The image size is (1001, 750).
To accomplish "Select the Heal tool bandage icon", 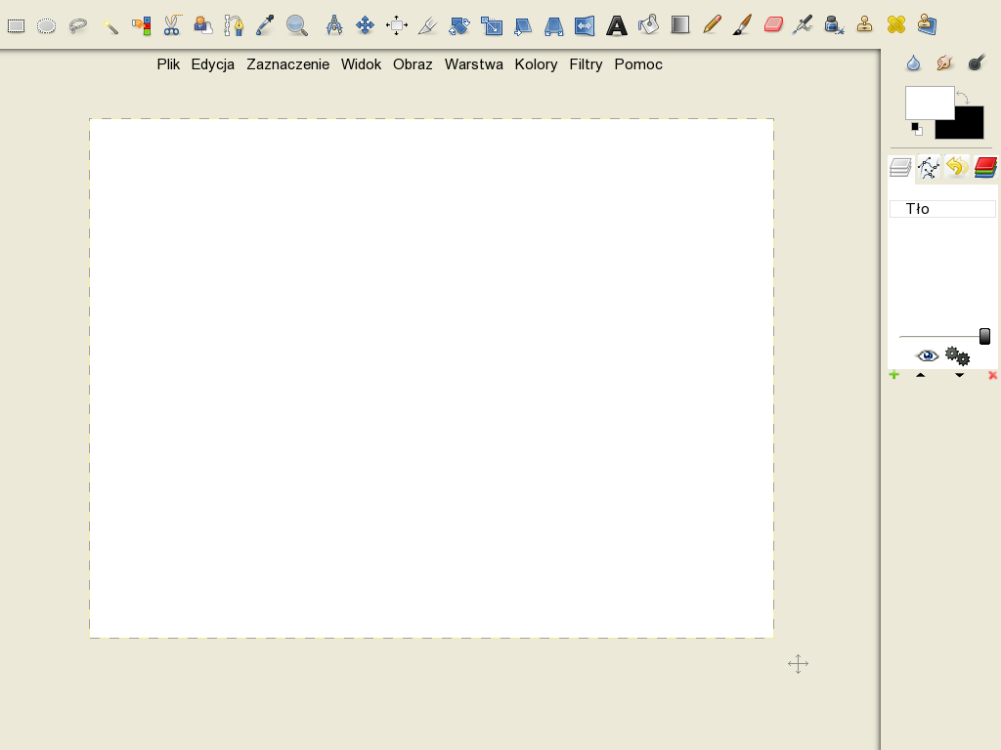I will (x=896, y=25).
